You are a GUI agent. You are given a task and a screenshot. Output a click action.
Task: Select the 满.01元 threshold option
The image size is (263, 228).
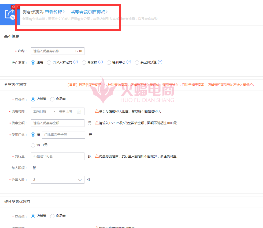coord(33,145)
